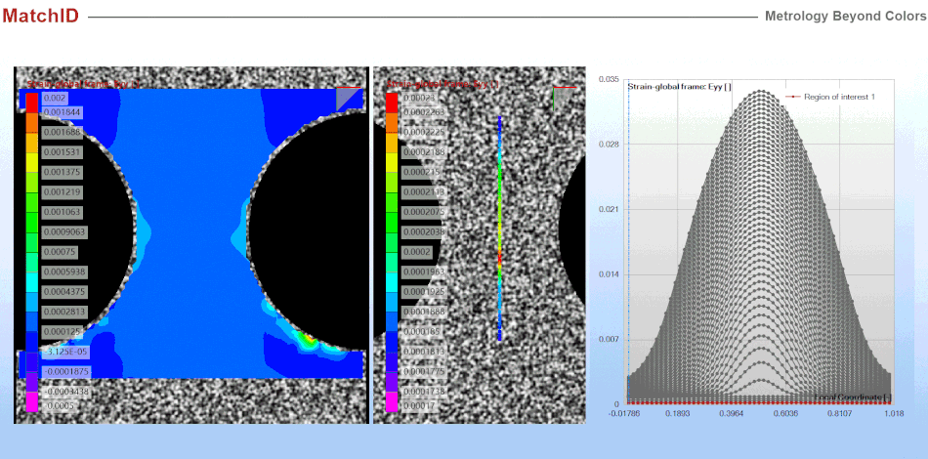This screenshot has height=459, width=928.
Task: Click the 0.0002813 colorbar label
Action: [64, 312]
